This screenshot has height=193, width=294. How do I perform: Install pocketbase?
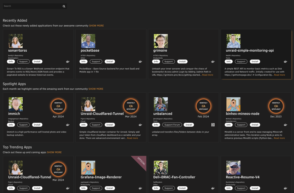[x=110, y=62]
